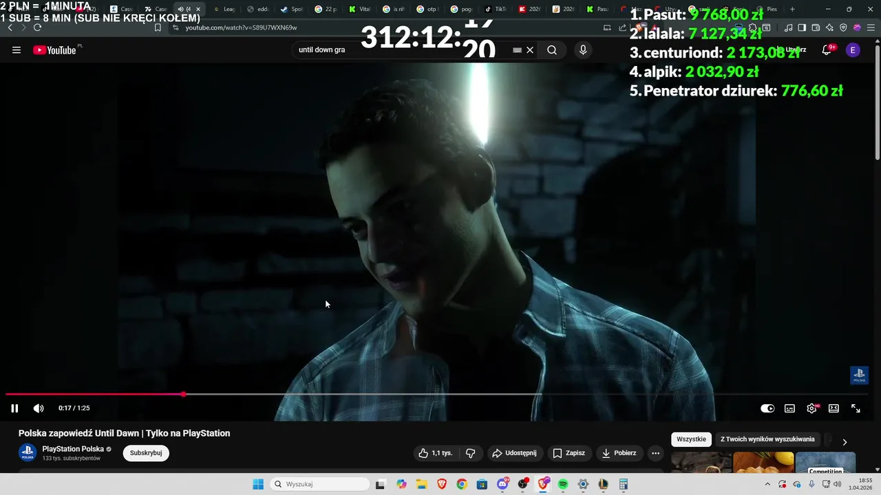The width and height of the screenshot is (881, 495).
Task: Subscribe with the Subskrybuj button
Action: (146, 453)
